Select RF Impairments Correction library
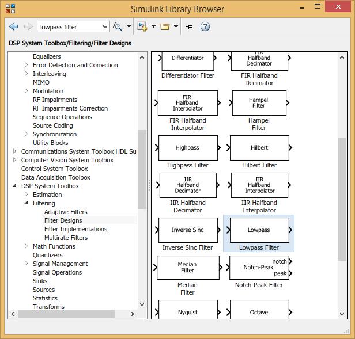 pyautogui.click(x=70, y=108)
